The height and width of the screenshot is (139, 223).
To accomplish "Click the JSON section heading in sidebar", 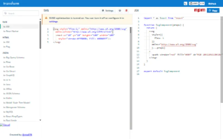I will (6, 53).
